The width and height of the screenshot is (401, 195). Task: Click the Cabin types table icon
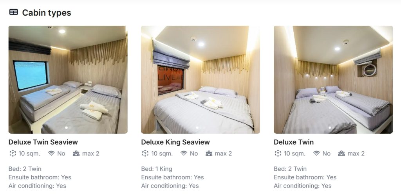click(14, 12)
